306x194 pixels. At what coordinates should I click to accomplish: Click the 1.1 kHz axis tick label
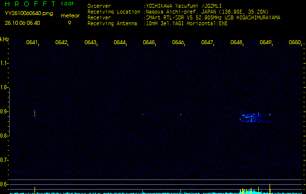(4, 63)
